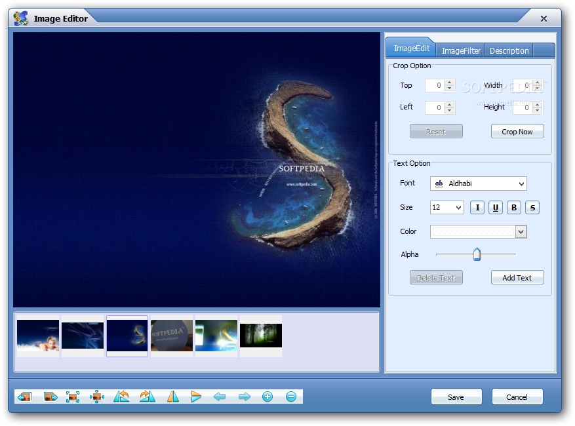
Task: Toggle italic text style
Action: (x=477, y=208)
